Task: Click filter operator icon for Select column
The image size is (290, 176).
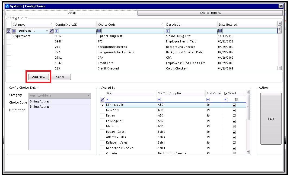Action: point(225,99)
